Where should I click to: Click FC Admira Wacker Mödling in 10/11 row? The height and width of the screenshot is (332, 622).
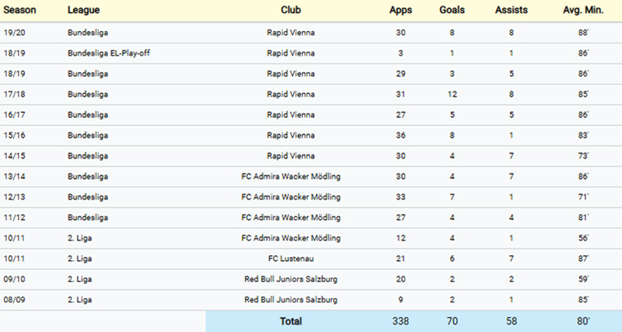click(x=291, y=238)
